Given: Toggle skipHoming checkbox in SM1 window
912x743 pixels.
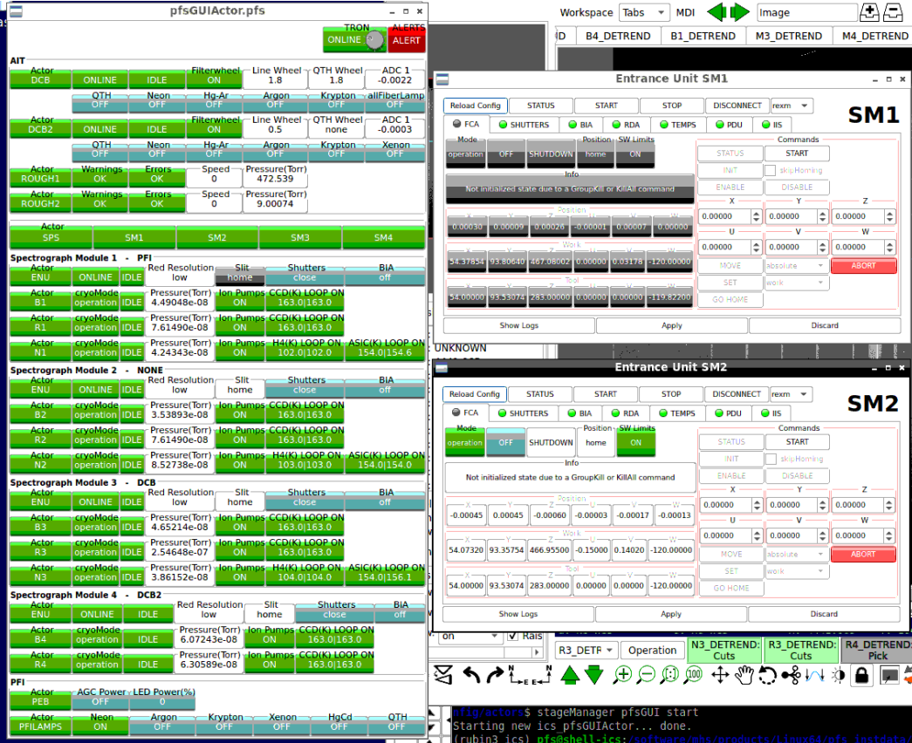Looking at the screenshot, I should pos(770,170).
